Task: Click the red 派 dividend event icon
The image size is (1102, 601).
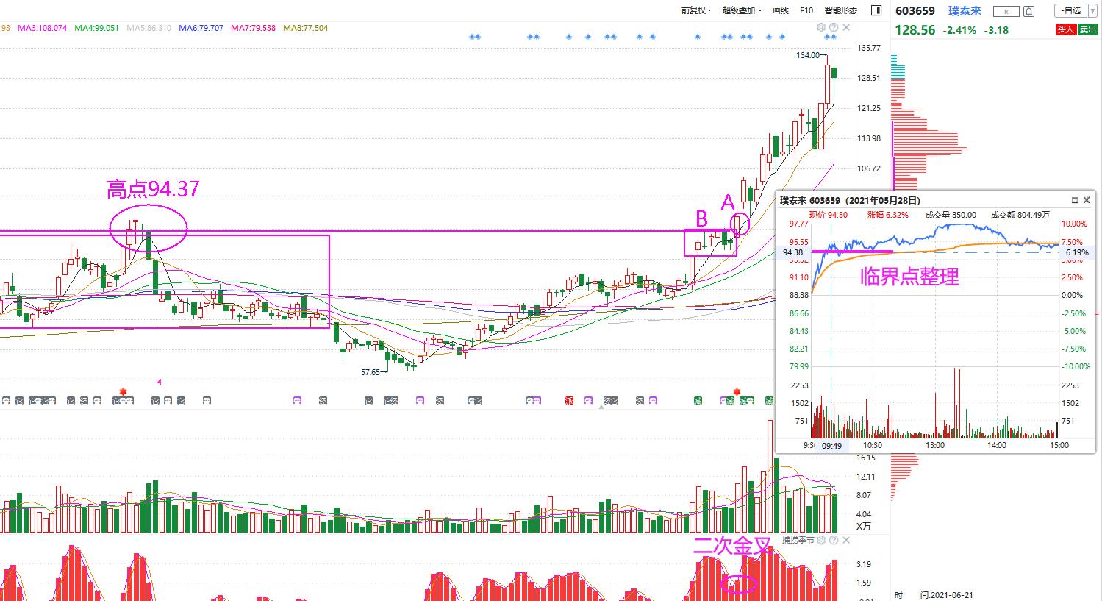Action: pyautogui.click(x=568, y=400)
